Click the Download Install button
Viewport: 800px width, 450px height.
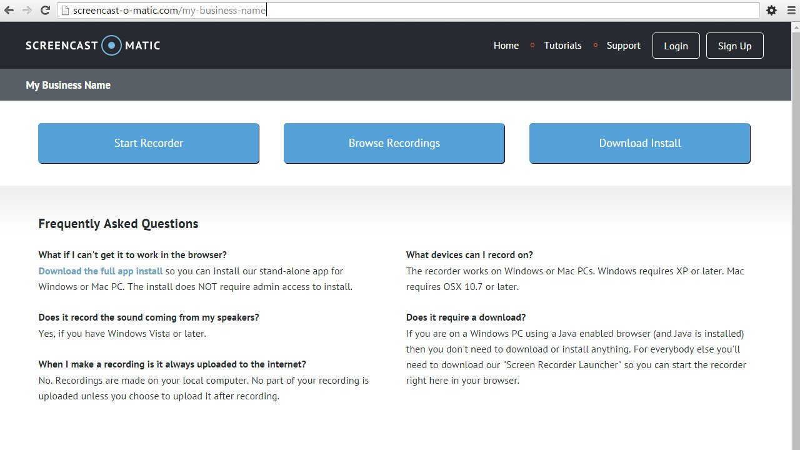[x=640, y=143]
